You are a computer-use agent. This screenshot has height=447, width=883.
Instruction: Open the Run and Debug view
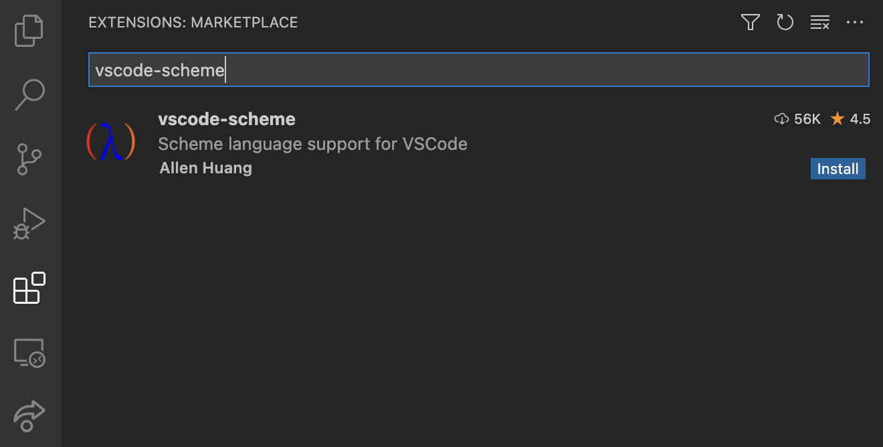[x=29, y=224]
